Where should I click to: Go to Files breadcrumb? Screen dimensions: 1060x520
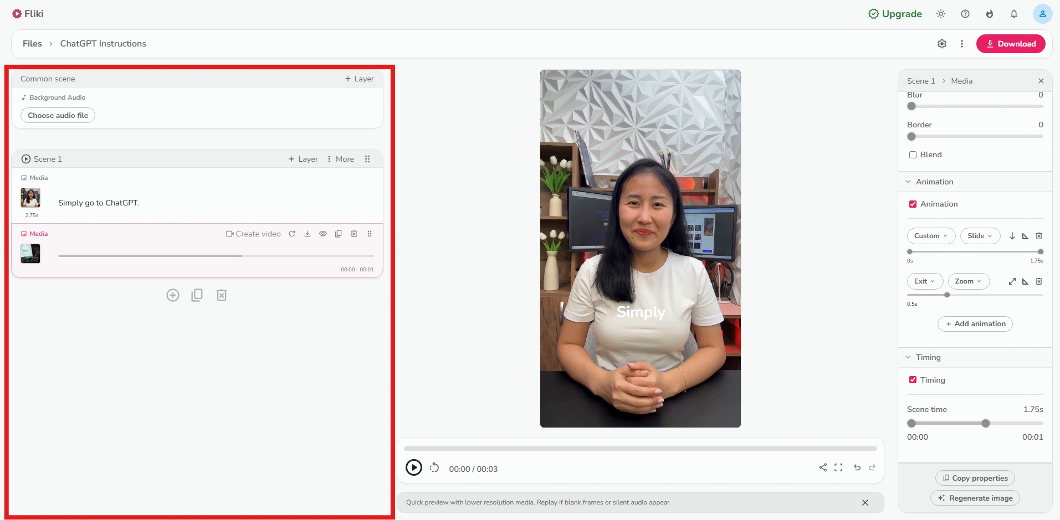(32, 44)
